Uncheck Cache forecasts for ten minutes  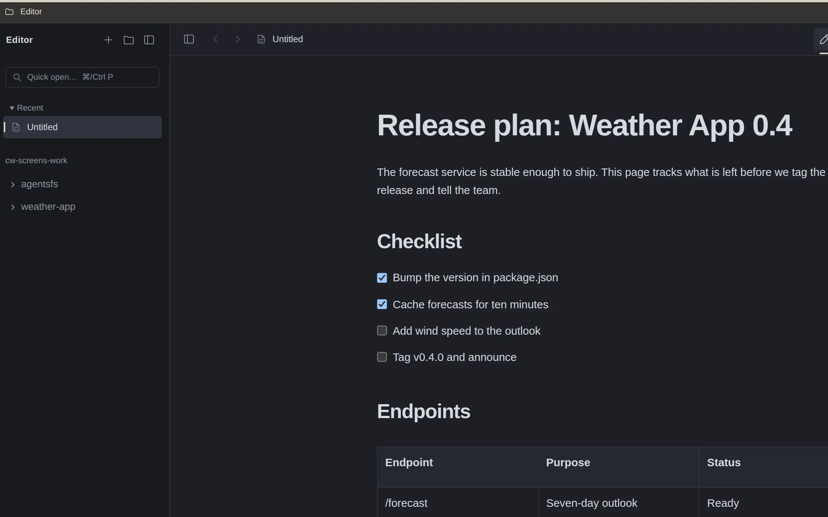click(x=382, y=304)
